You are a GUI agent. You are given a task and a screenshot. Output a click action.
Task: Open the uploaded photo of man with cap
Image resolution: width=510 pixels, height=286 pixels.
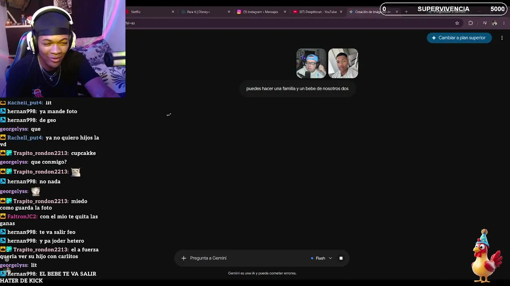pos(311,64)
